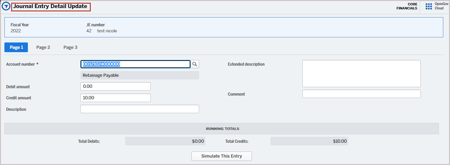Viewport: 450px width, 165px height.
Task: Open the OpenGov Cloud apps grid icon
Action: pyautogui.click(x=429, y=6)
